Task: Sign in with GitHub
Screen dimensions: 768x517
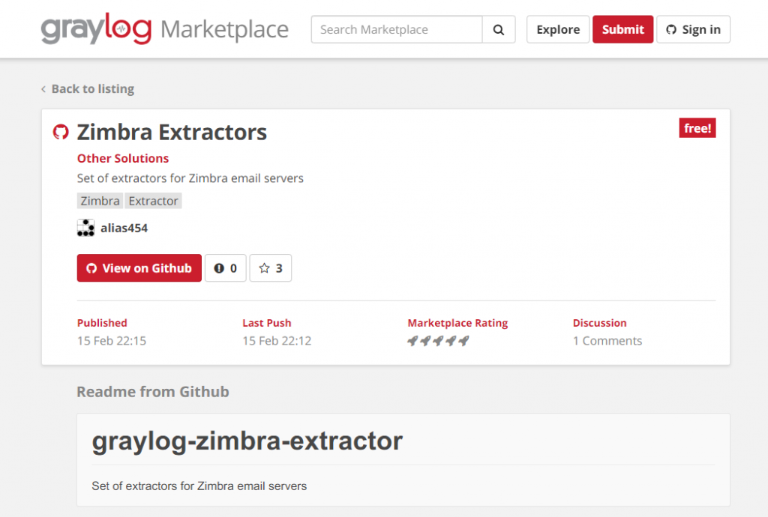Action: tap(693, 29)
